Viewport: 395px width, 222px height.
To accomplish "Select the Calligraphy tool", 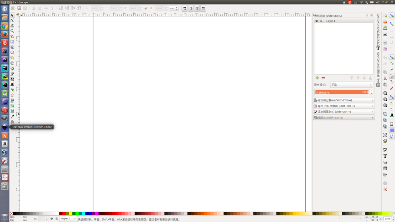I will (x=12, y=79).
